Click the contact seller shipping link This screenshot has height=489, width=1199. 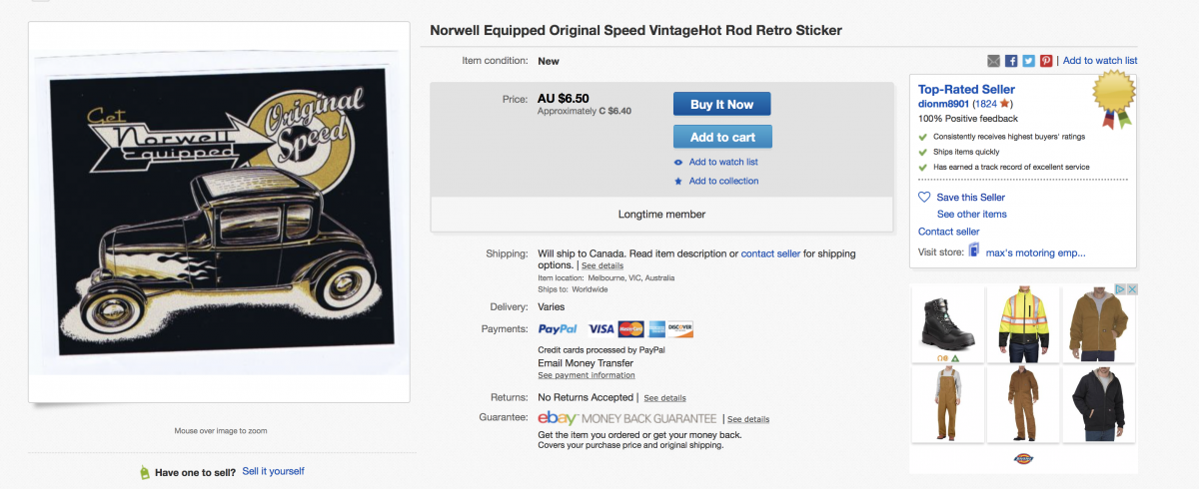coord(770,253)
